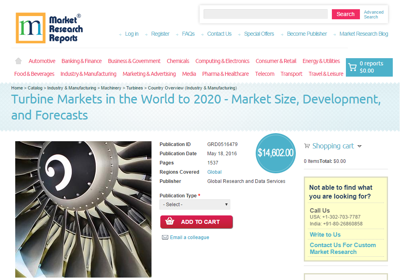The width and height of the screenshot is (400, 280).
Task: Select the Media category
Action: 189,74
